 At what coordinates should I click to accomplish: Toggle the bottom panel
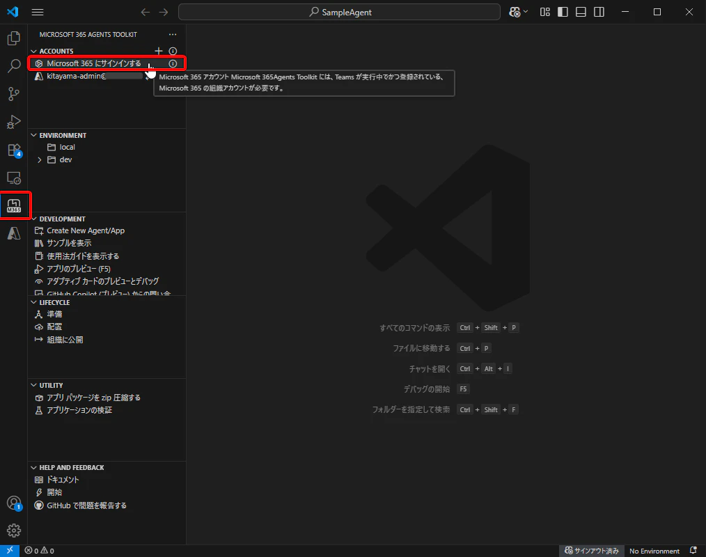(x=581, y=12)
